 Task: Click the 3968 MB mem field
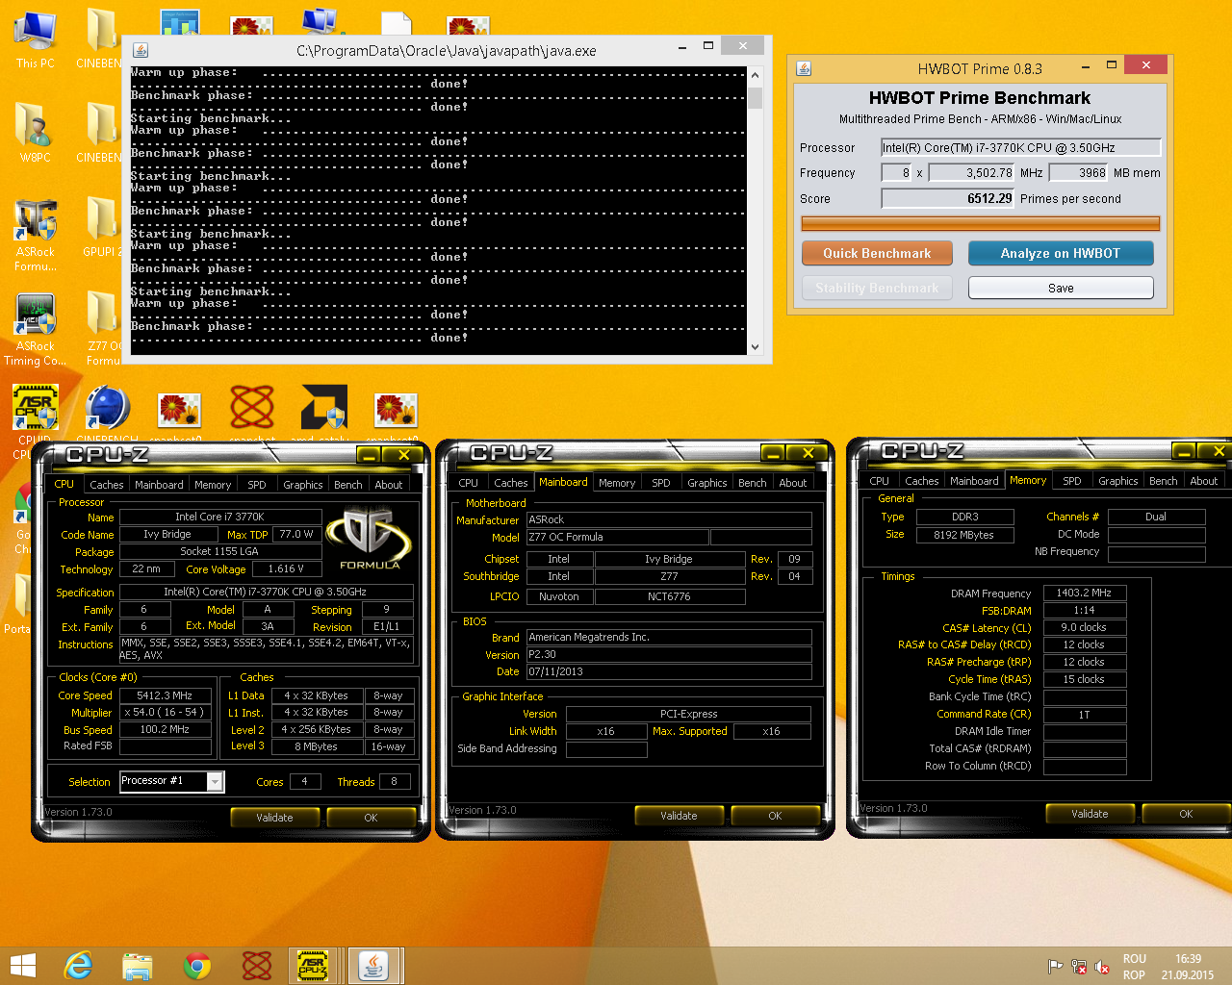(x=1079, y=173)
